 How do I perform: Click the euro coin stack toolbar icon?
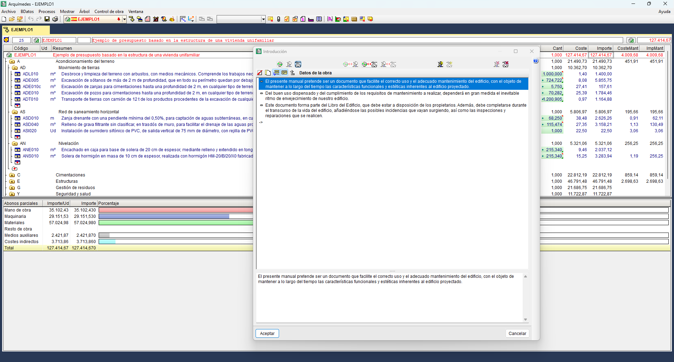click(164, 19)
